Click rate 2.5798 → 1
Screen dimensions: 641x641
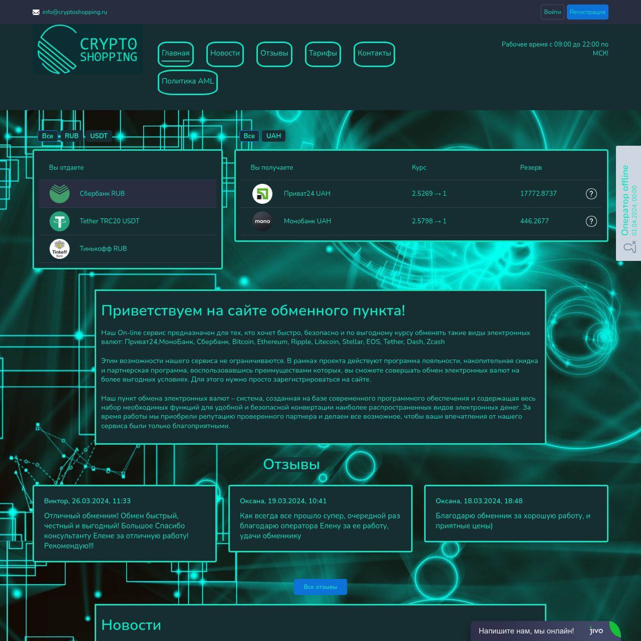click(x=429, y=221)
